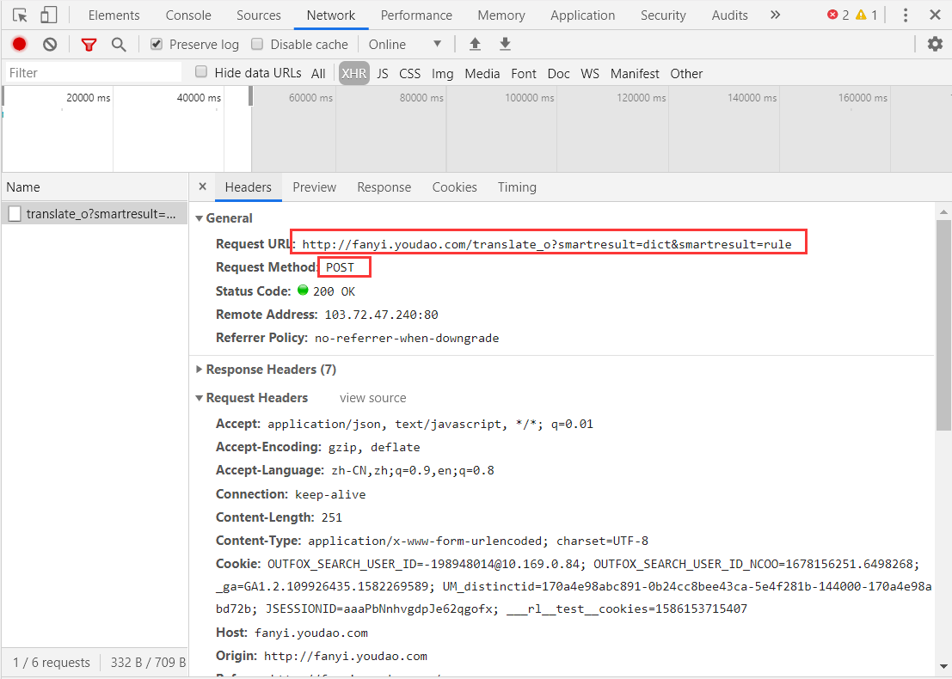Filter requests by Manifest
The height and width of the screenshot is (679, 952).
point(635,73)
